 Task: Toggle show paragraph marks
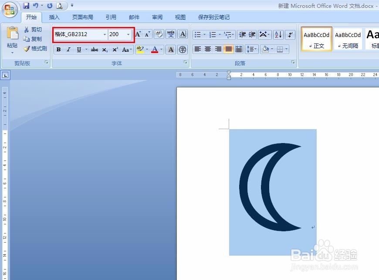coord(290,35)
